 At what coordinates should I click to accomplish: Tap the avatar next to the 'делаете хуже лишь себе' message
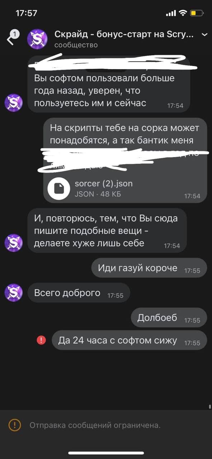[x=14, y=243]
